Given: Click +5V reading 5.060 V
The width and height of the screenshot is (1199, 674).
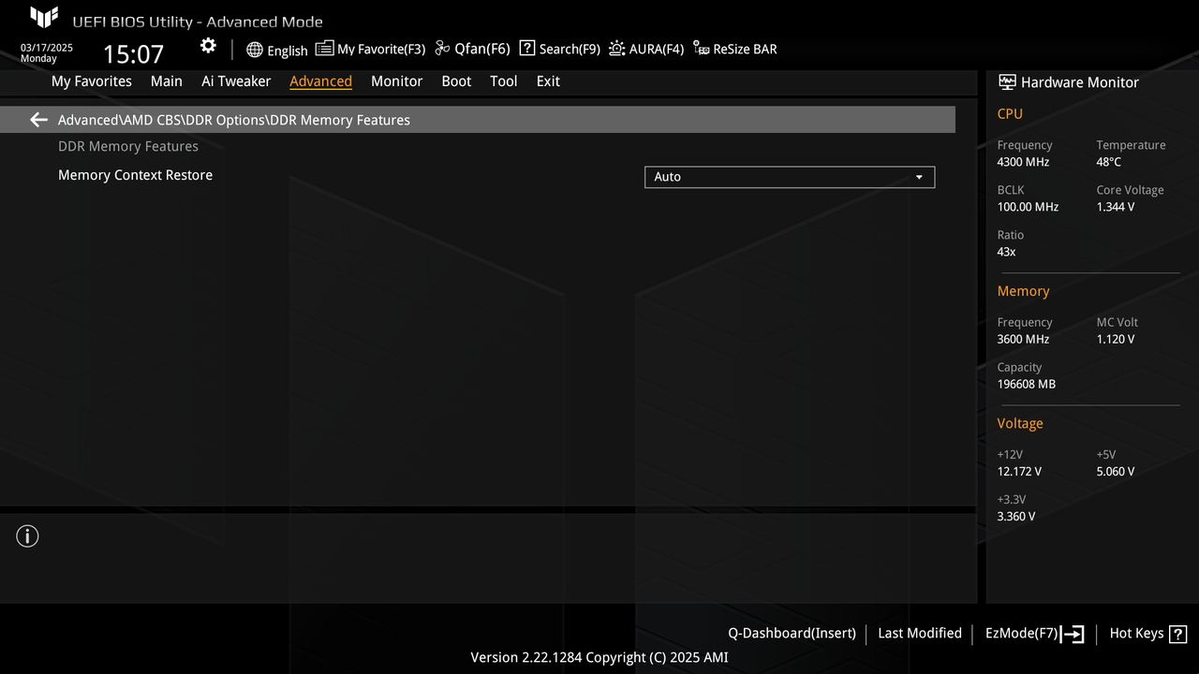Looking at the screenshot, I should (1116, 471).
